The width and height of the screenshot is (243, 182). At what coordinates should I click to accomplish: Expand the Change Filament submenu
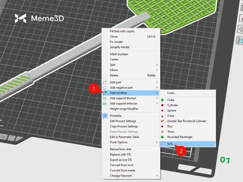[157, 176]
